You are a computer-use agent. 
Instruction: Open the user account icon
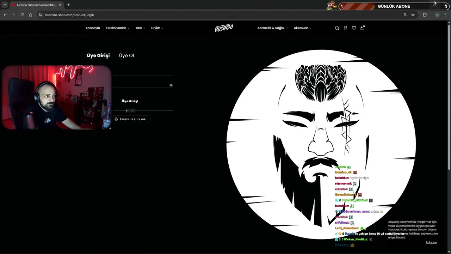[x=345, y=28]
